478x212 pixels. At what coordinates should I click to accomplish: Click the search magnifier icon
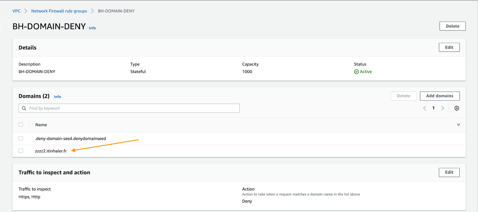(x=24, y=108)
